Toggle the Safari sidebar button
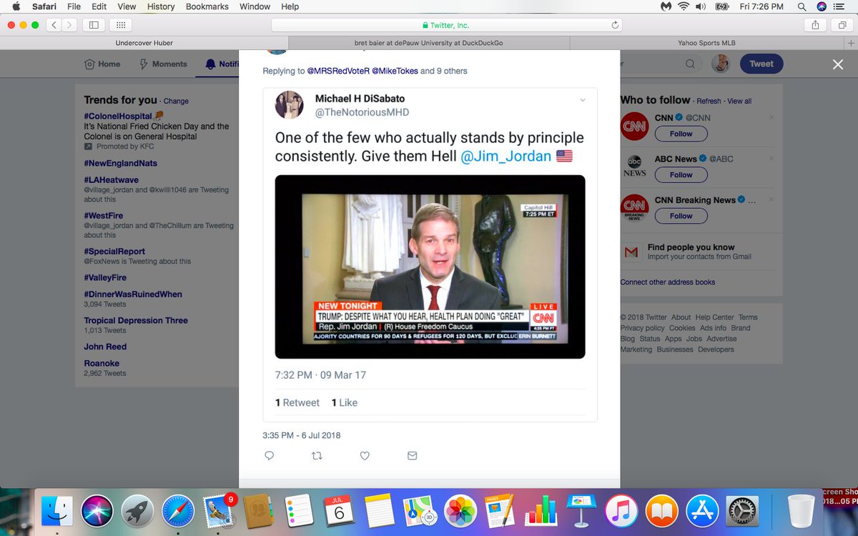 (94, 25)
